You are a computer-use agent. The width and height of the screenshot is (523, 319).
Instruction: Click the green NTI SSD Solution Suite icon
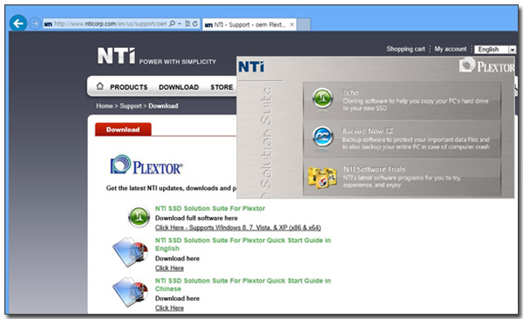click(x=139, y=217)
